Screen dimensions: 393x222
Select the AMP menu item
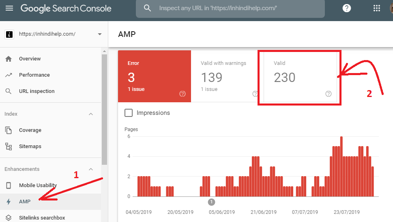[x=50, y=202]
